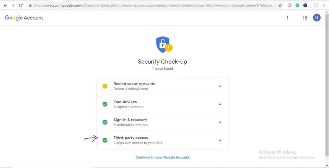Reload the page with refresh icon
The height and width of the screenshot is (168, 329).
coord(21,6)
